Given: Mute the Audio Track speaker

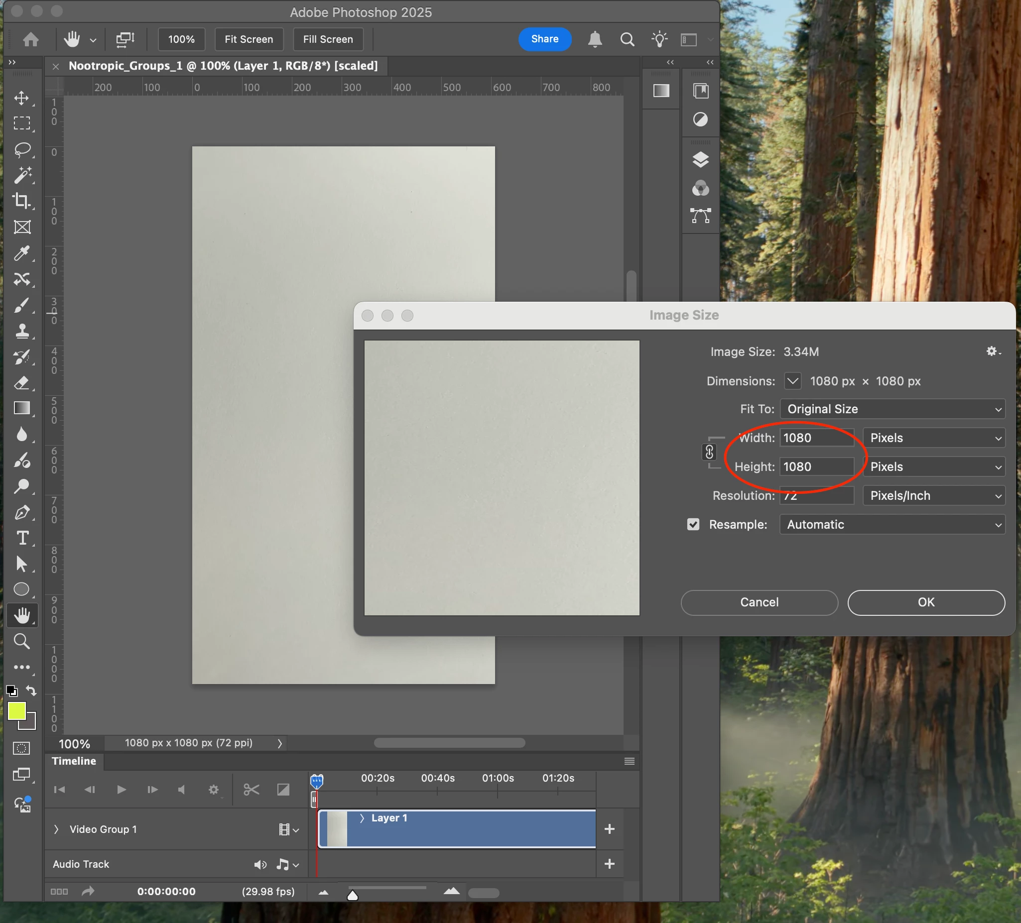Looking at the screenshot, I should 260,864.
